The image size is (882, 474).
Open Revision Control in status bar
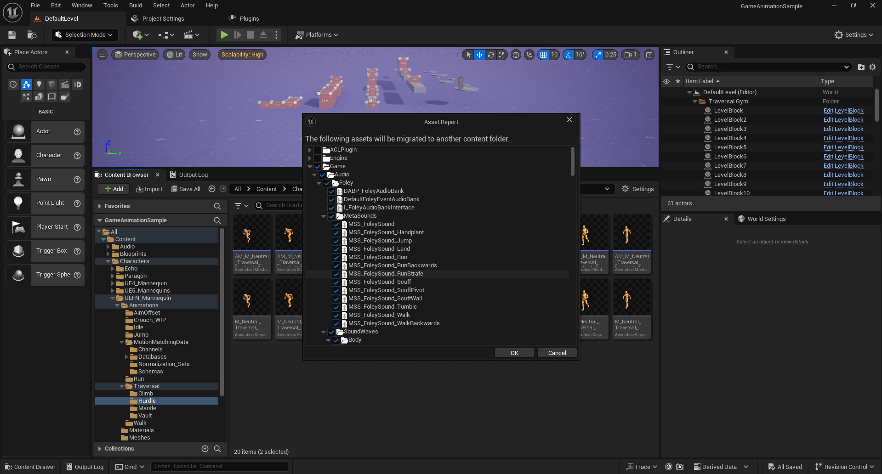click(845, 467)
